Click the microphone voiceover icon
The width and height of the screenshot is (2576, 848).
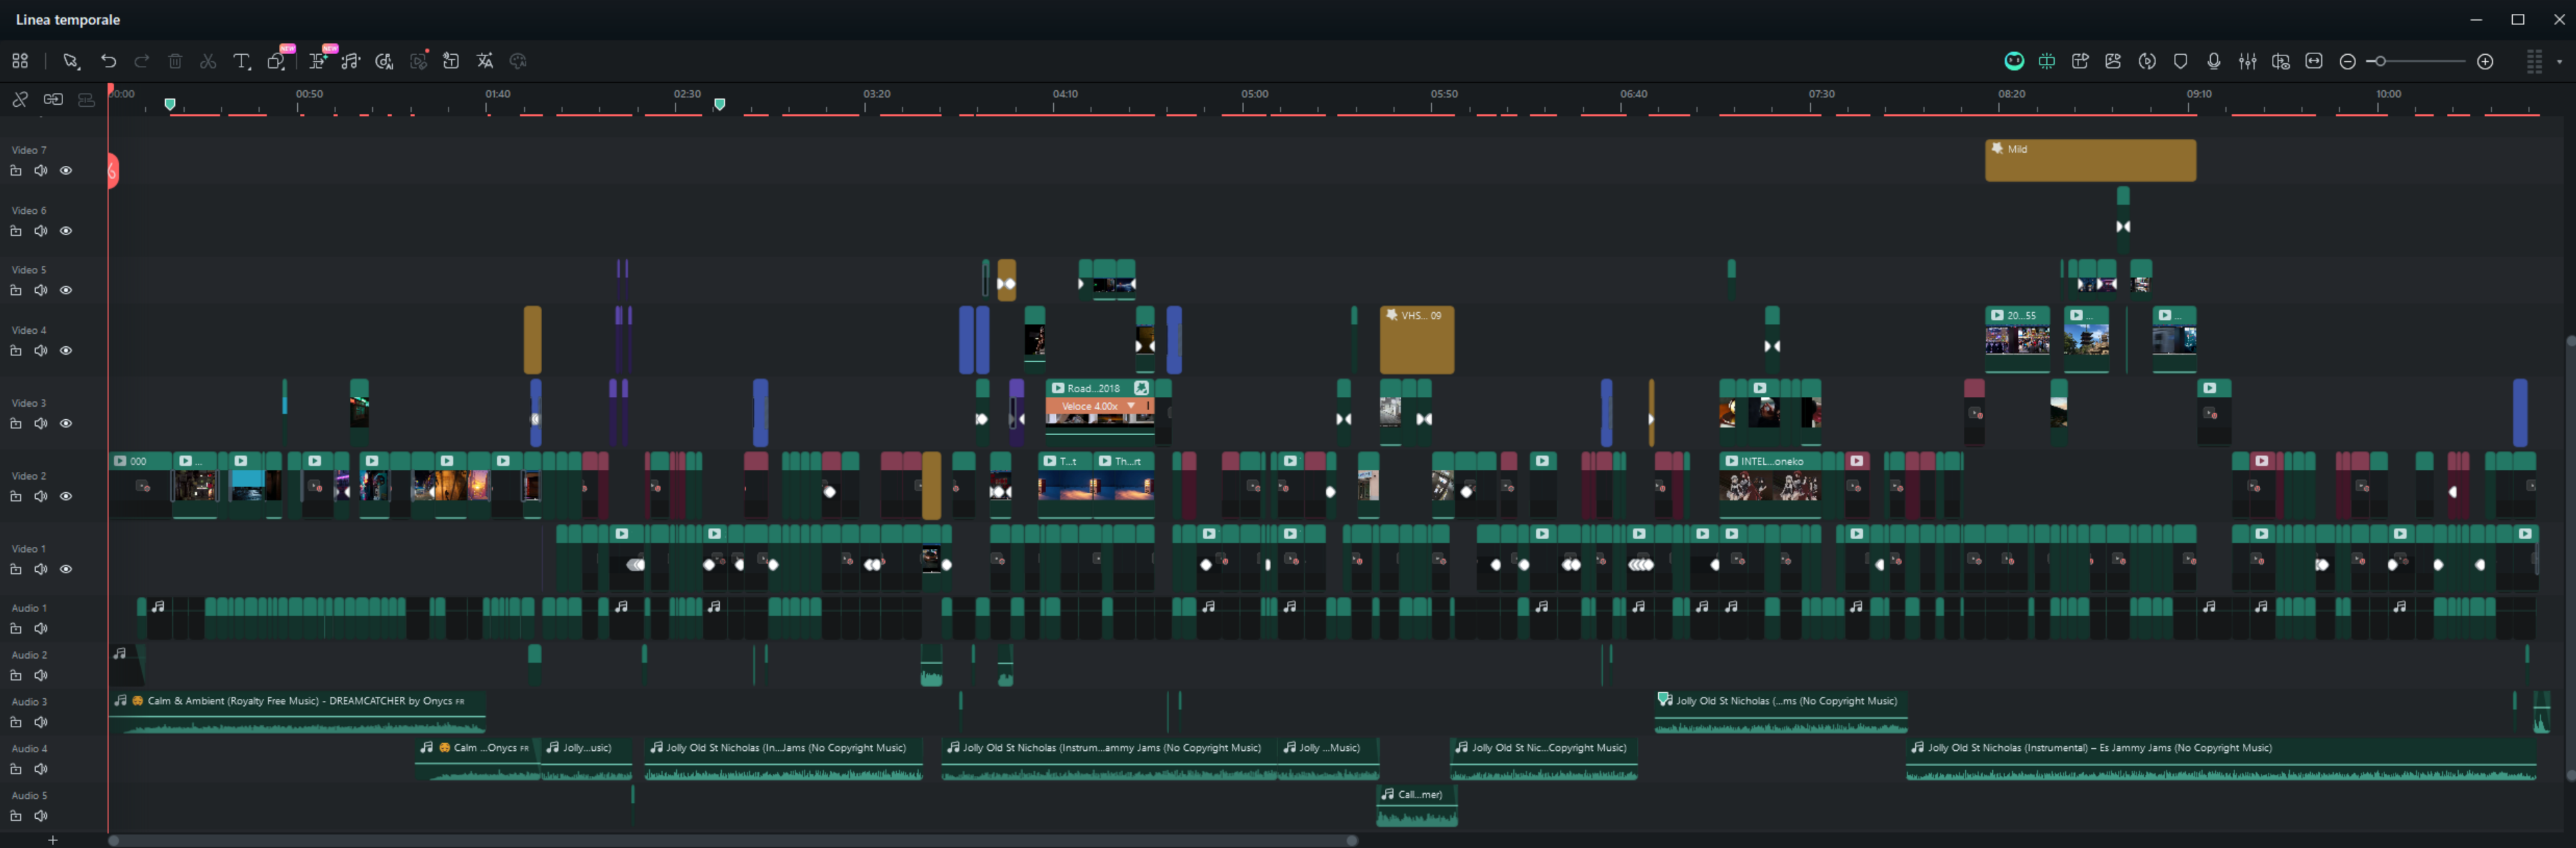pyautogui.click(x=2214, y=61)
